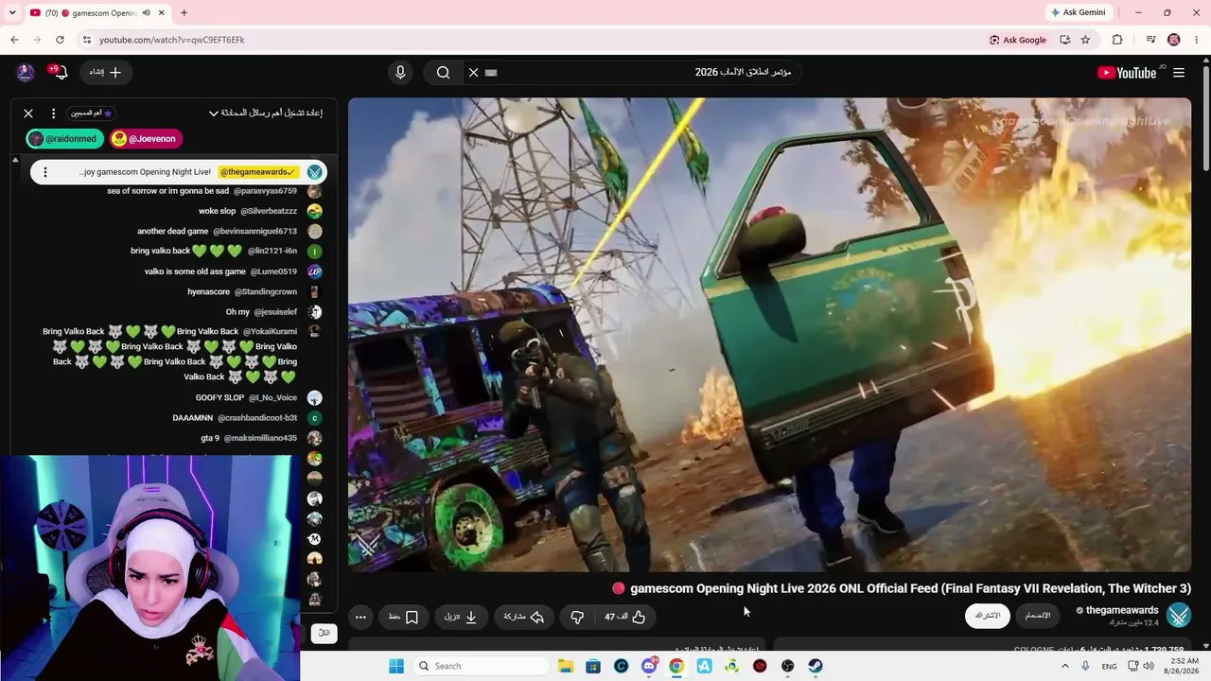This screenshot has height=681, width=1211.
Task: Show hidden system tray icons
Action: point(1065,666)
